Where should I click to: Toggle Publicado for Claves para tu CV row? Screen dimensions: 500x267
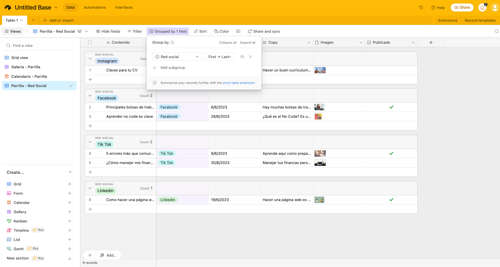pyautogui.click(x=391, y=70)
